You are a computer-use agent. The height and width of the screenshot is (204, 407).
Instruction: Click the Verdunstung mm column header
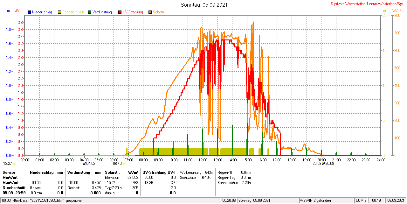(x=84, y=172)
